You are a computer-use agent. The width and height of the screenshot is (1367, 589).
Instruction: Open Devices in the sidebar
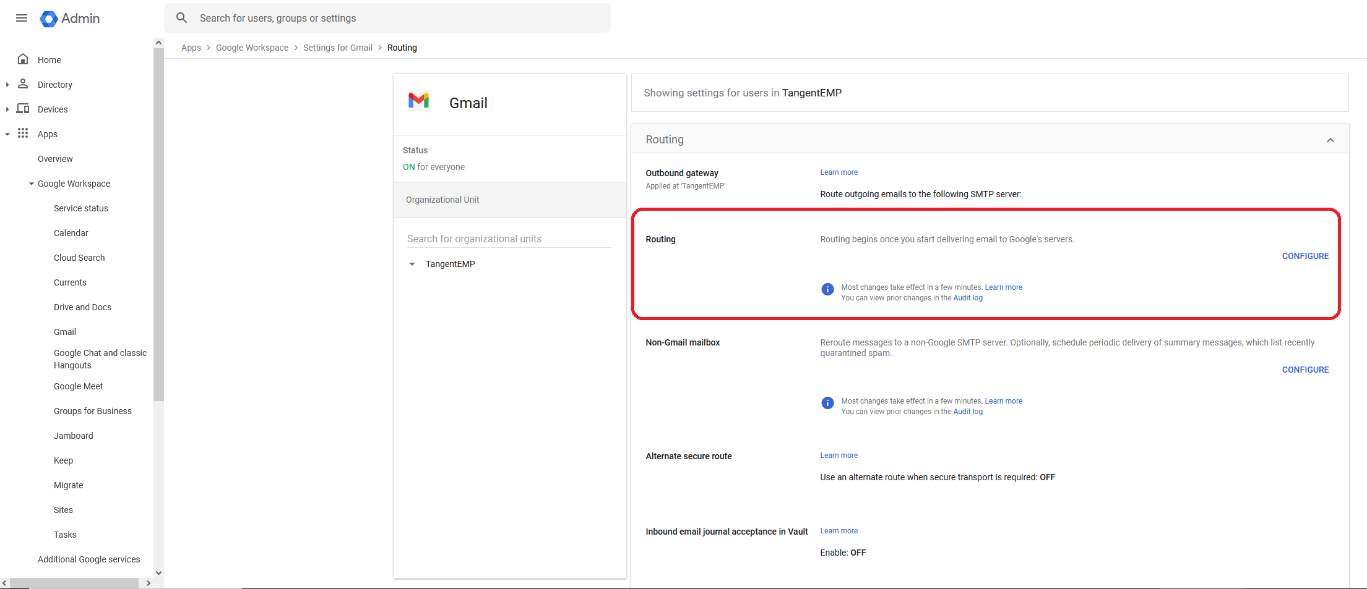click(53, 109)
